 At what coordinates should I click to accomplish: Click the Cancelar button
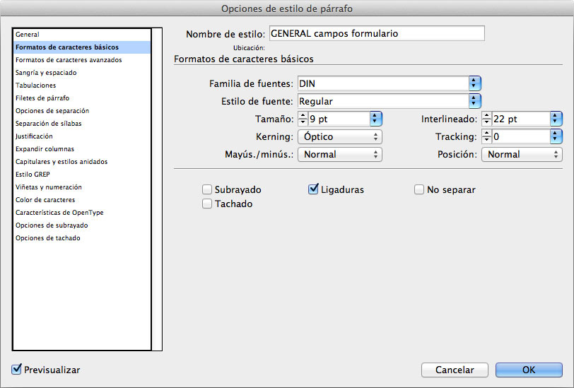pyautogui.click(x=455, y=370)
